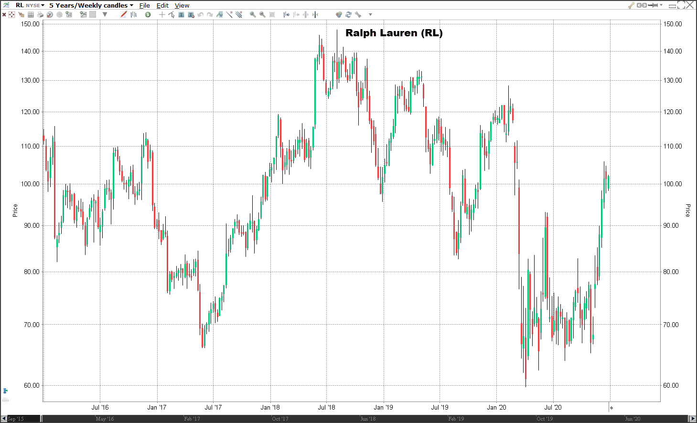
Task: Click the redo arrow icon
Action: pyautogui.click(x=210, y=15)
